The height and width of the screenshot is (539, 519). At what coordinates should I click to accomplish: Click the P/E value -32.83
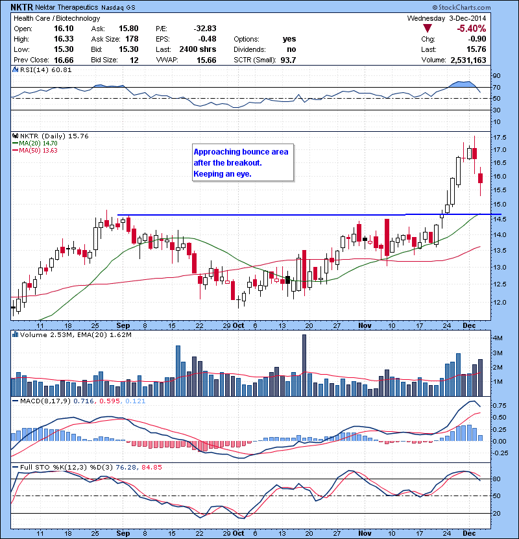[x=205, y=29]
